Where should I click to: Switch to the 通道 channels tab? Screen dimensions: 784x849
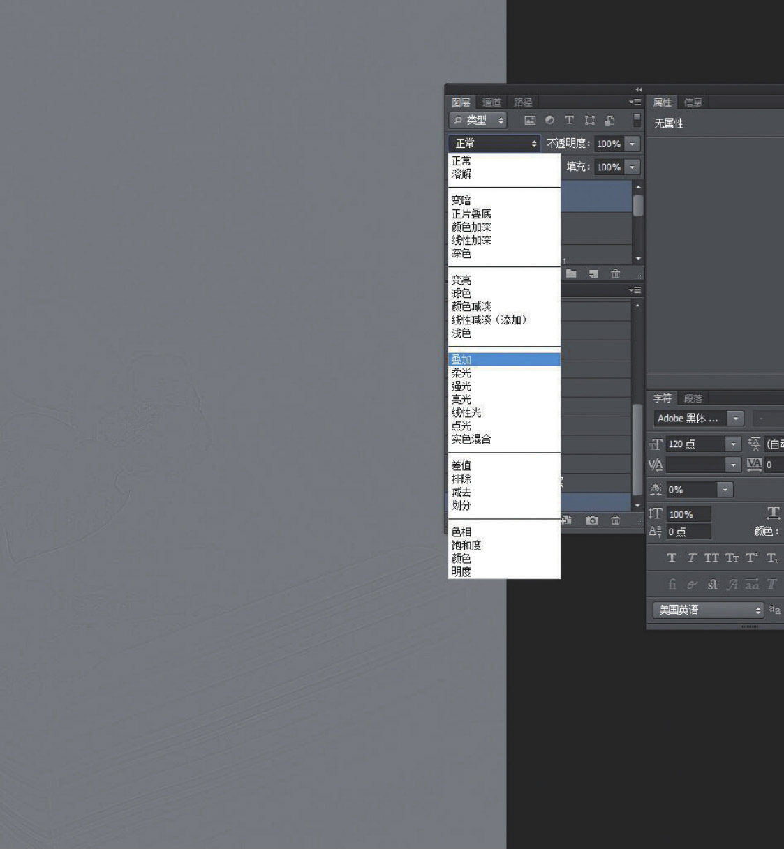(x=491, y=103)
